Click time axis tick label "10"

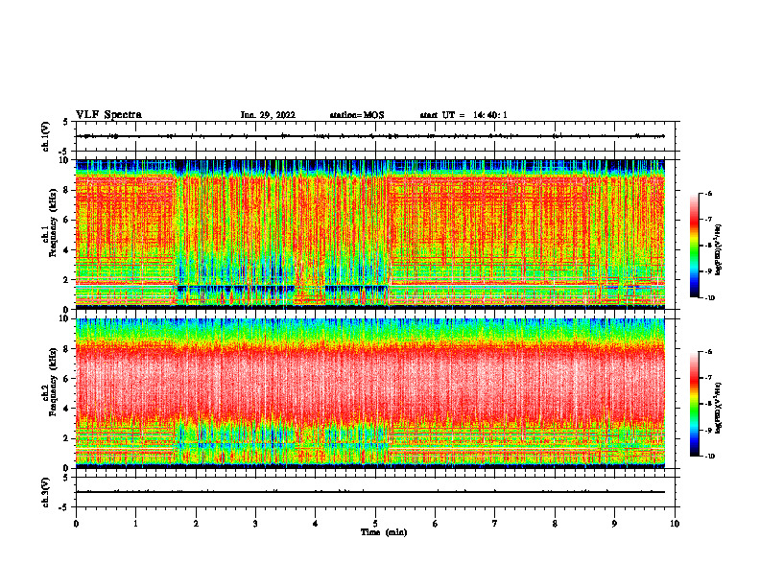[x=675, y=524]
